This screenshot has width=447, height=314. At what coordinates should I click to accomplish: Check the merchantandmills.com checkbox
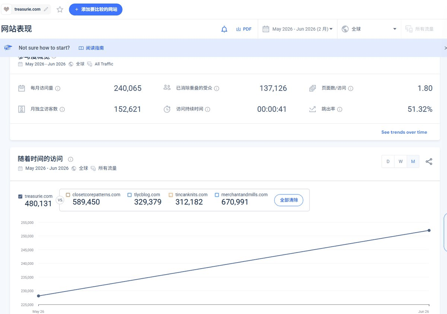click(217, 195)
